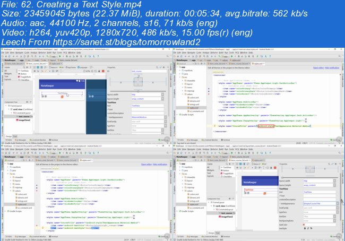Screen dimensions: 345x241
Task: Open the textAppearance @style/CourseTitle dropdown in the bottom-right frame
Action: (x=337, y=204)
